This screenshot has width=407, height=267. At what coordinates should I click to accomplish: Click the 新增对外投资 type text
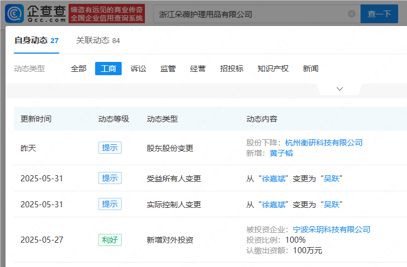point(170,240)
